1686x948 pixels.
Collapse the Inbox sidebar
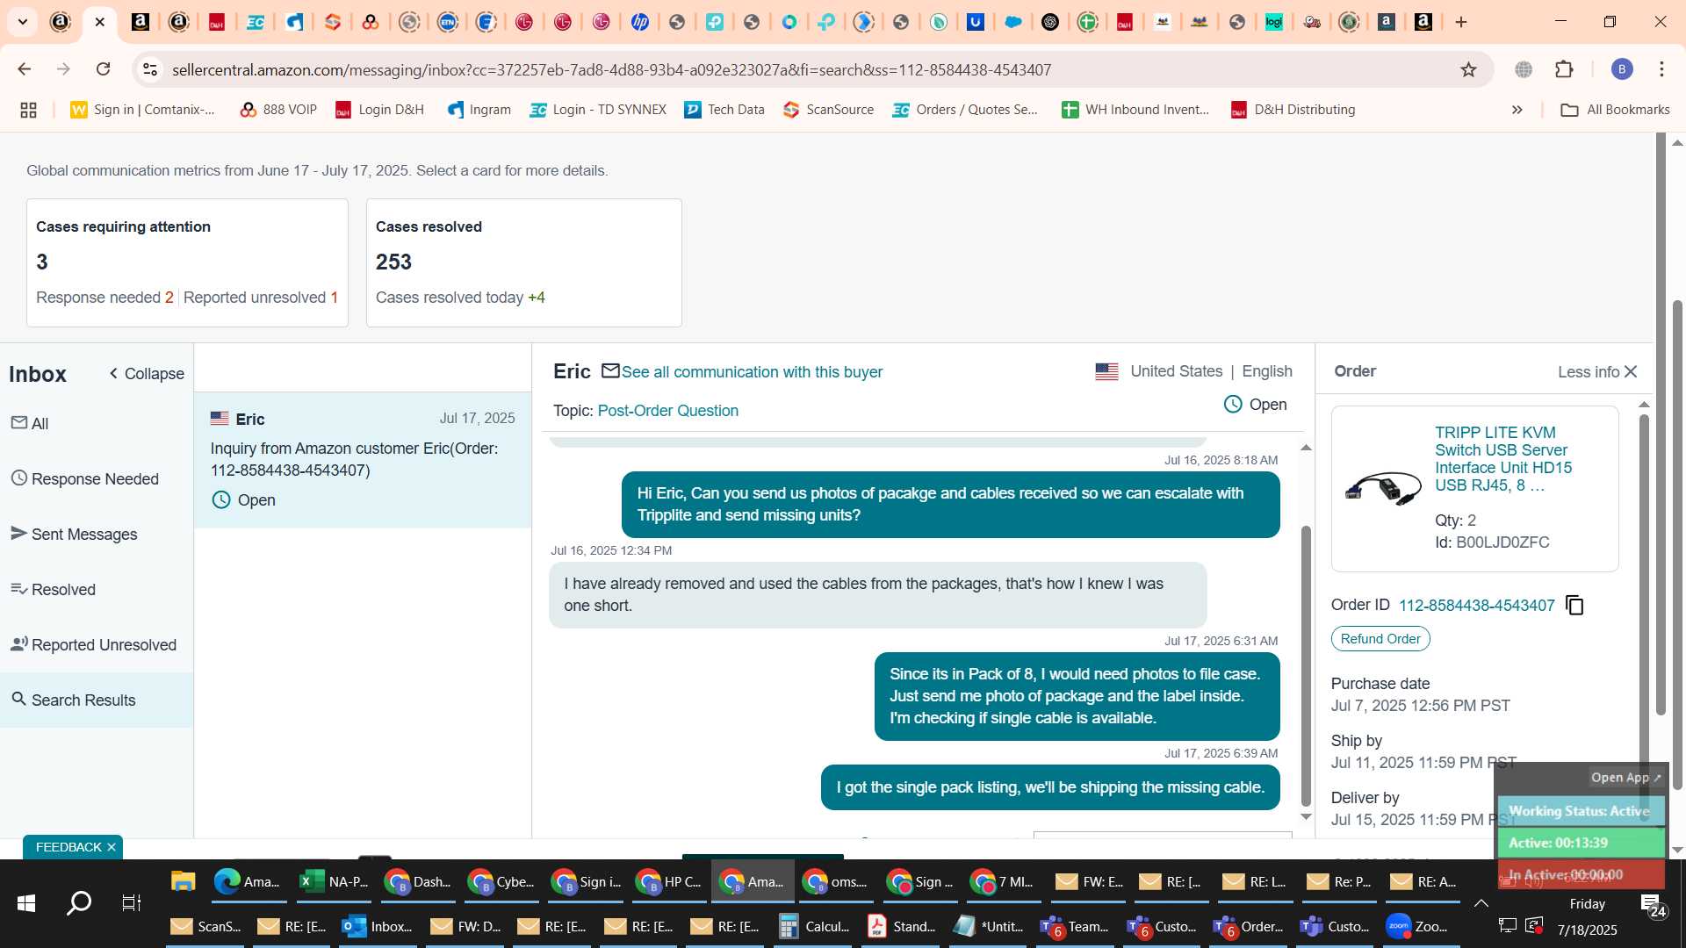point(146,374)
